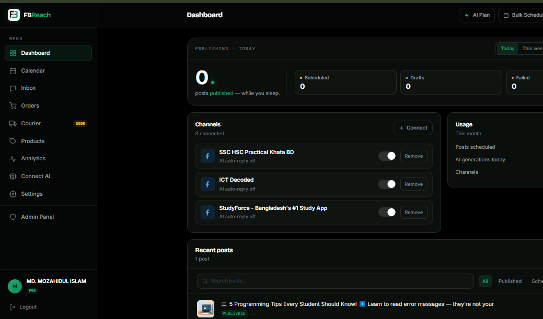Click the MD. MOZAHIDUL ISLAM user name
Viewport: 543px width, 319px height.
[x=56, y=281]
